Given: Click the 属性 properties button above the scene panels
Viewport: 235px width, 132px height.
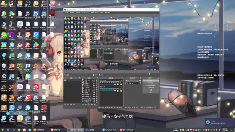Looking at the screenshot, I should click(95, 75).
